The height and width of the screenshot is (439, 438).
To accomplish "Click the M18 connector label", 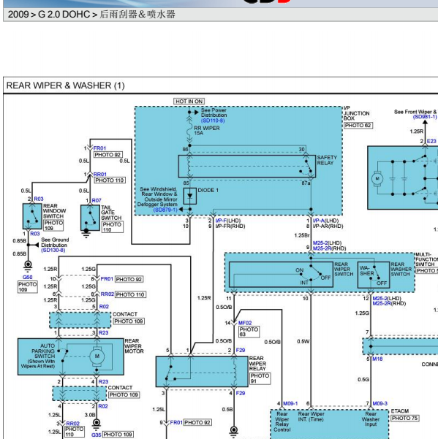I will point(377,359).
